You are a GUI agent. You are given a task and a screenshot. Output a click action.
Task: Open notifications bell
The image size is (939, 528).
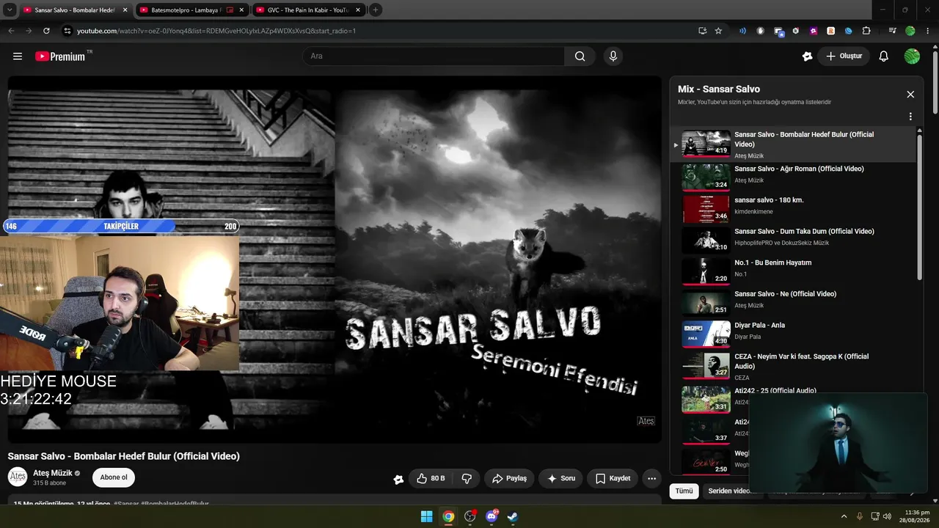(884, 56)
